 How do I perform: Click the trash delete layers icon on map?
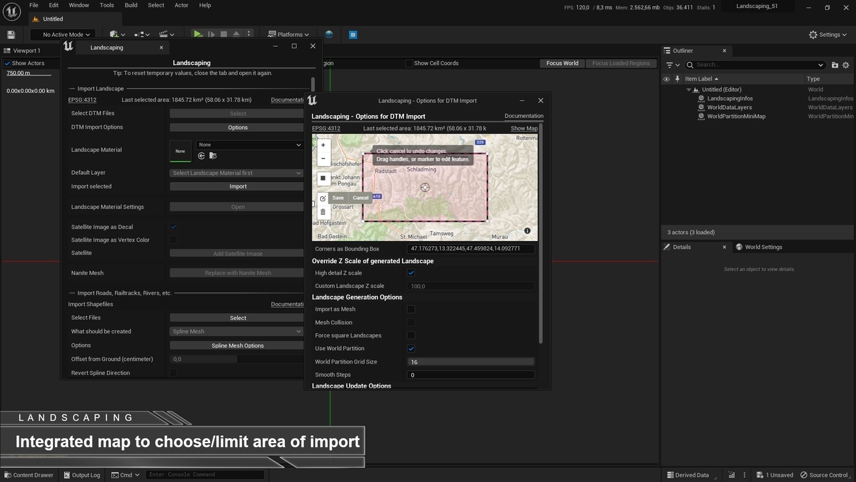point(323,212)
